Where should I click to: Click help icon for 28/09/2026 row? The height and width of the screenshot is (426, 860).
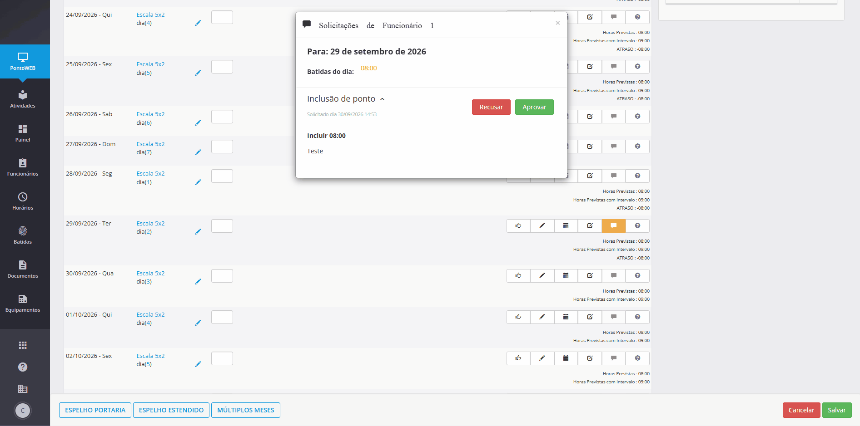coord(637,176)
